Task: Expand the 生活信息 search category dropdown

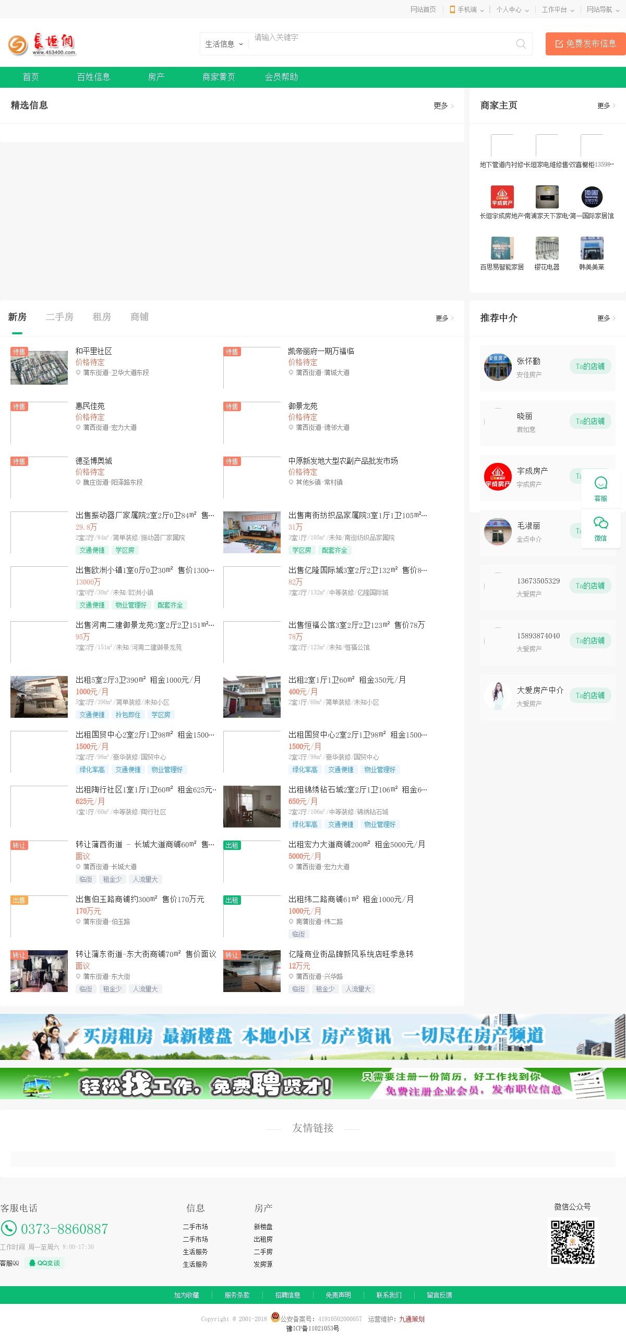Action: [x=224, y=44]
